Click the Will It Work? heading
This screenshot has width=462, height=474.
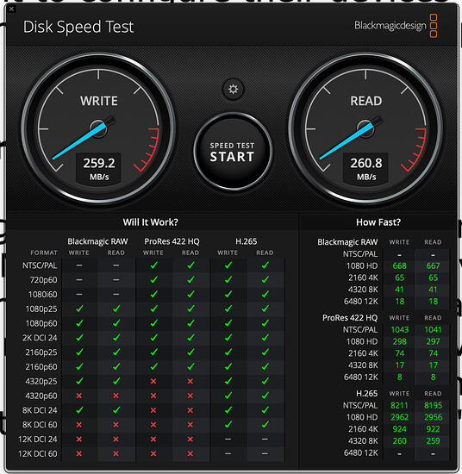[150, 222]
